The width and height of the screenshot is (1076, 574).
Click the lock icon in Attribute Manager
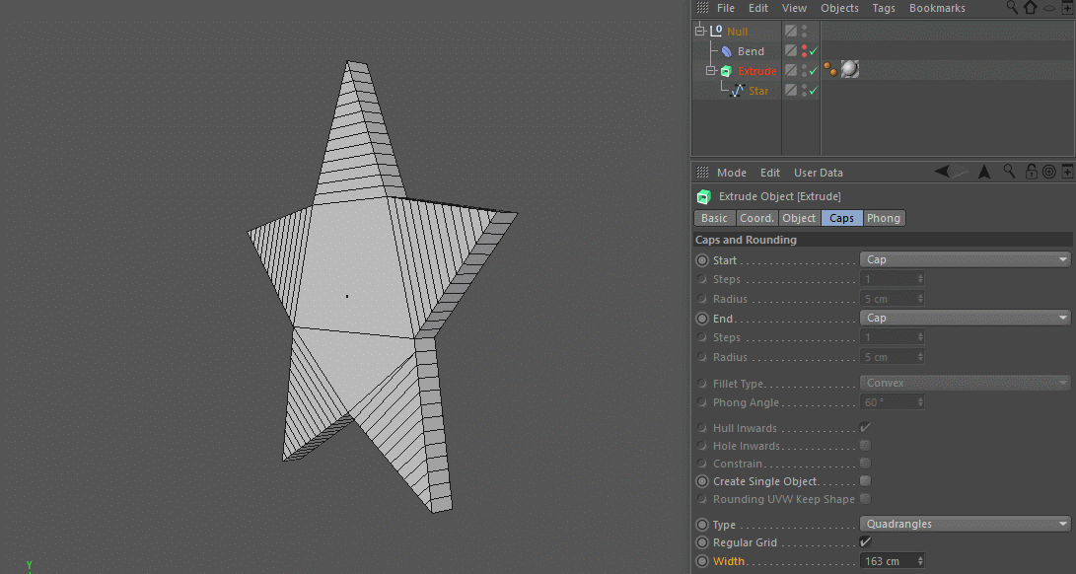click(1032, 173)
